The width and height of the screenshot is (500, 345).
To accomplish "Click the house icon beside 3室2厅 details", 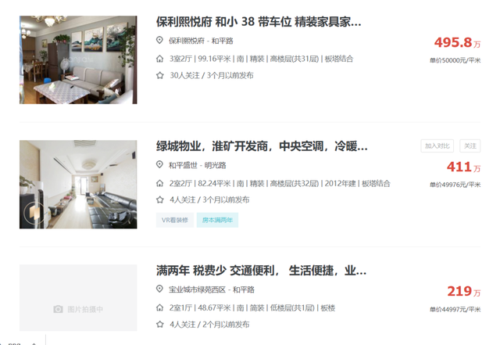I will [x=159, y=59].
